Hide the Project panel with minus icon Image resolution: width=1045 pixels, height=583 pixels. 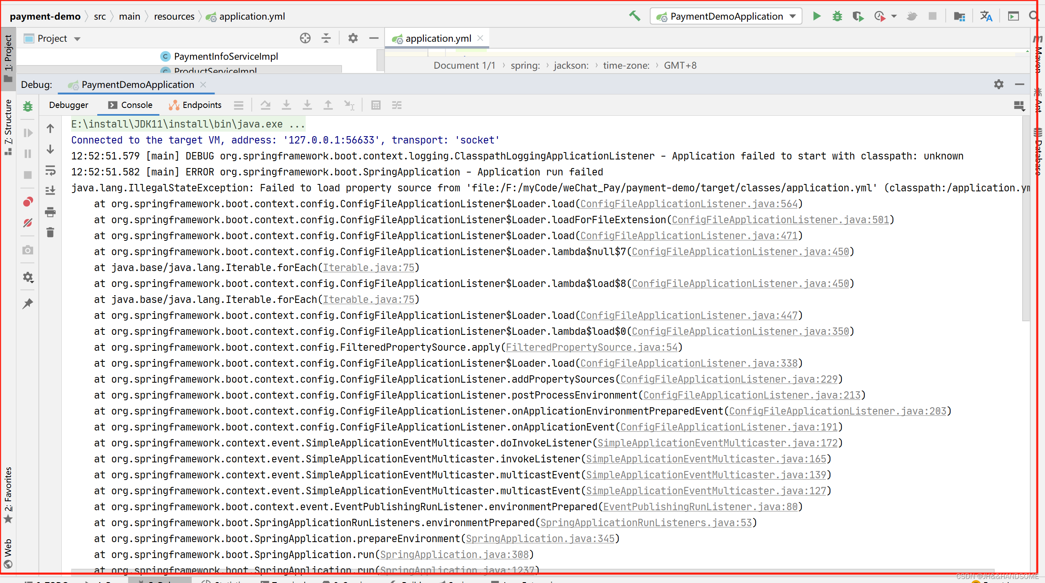374,38
